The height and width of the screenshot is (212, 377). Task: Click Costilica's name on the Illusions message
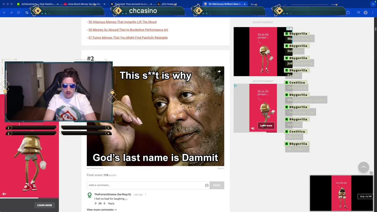pos(297,132)
